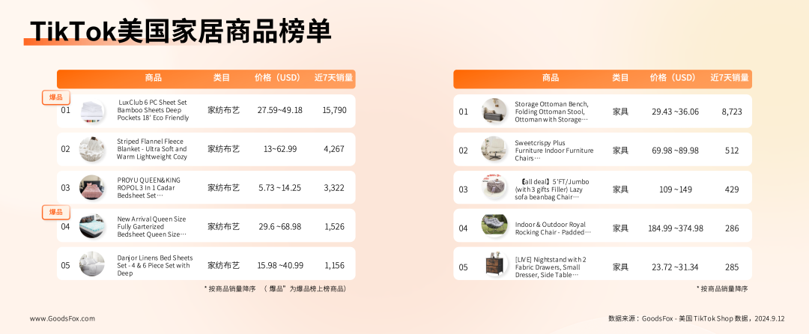Click the left table 近7天销量 header
Image resolution: width=809 pixels, height=334 pixels.
coord(334,79)
